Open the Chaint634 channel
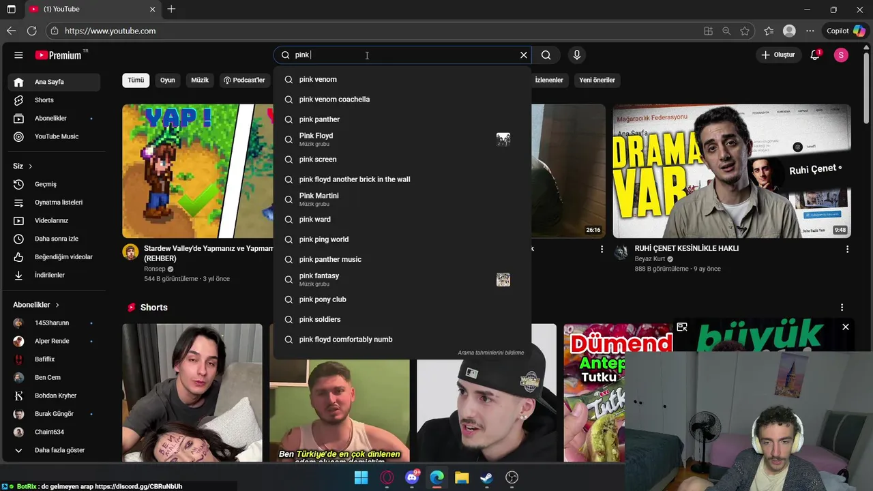The image size is (873, 491). pyautogui.click(x=55, y=432)
